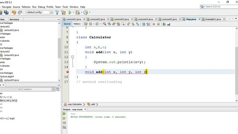The width and height of the screenshot is (238, 134).
Task: Click the error marker on line 15
Action: (x=68, y=72)
